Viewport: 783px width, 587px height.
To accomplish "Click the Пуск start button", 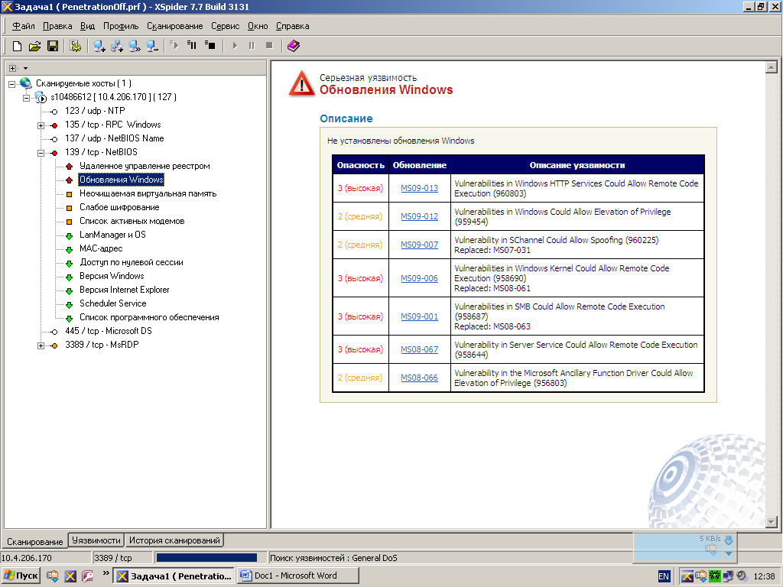I will click(21, 576).
